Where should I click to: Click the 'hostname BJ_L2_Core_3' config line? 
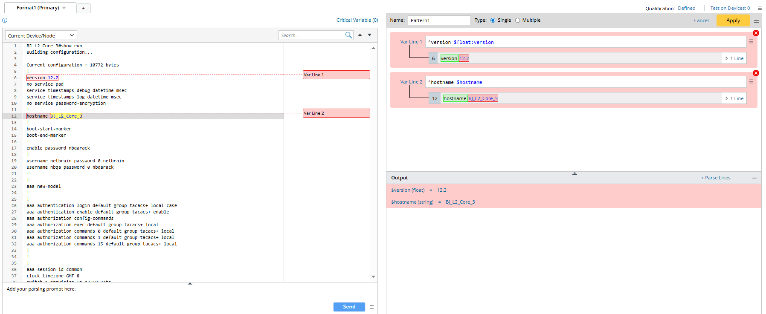[x=54, y=116]
